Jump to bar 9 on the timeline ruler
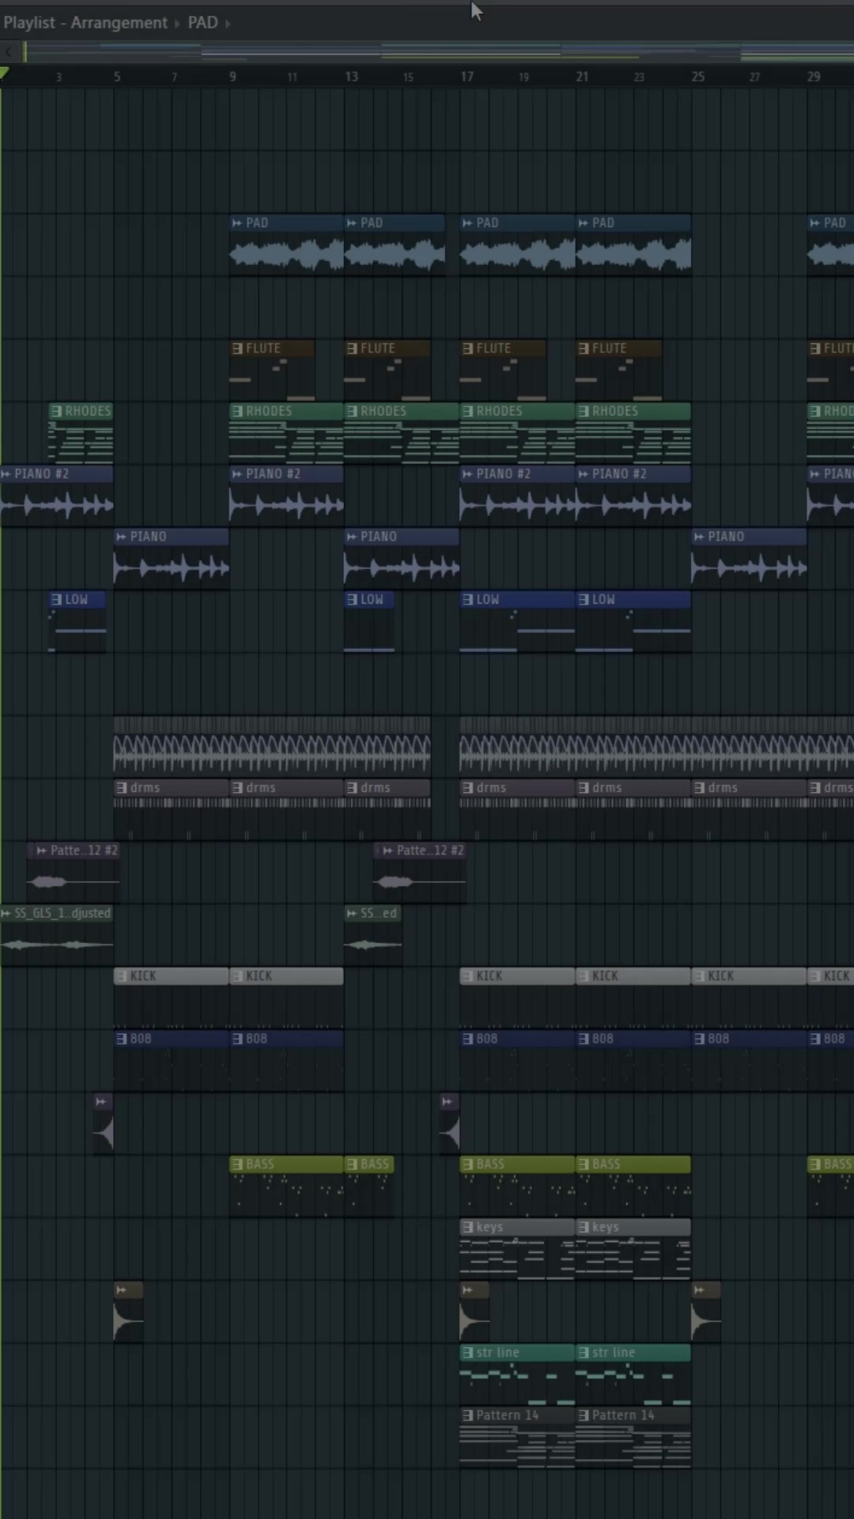The width and height of the screenshot is (854, 1519). pyautogui.click(x=232, y=77)
